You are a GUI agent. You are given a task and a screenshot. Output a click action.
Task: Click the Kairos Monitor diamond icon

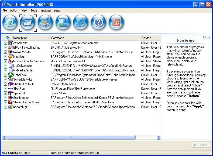click(x=11, y=52)
